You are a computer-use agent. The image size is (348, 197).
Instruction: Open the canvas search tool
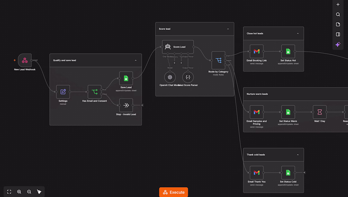tap(338, 15)
